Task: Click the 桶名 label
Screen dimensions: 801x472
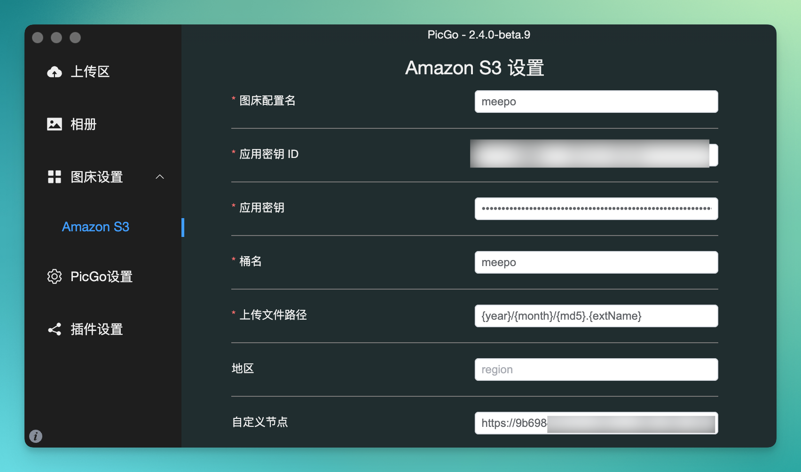Action: pyautogui.click(x=251, y=261)
